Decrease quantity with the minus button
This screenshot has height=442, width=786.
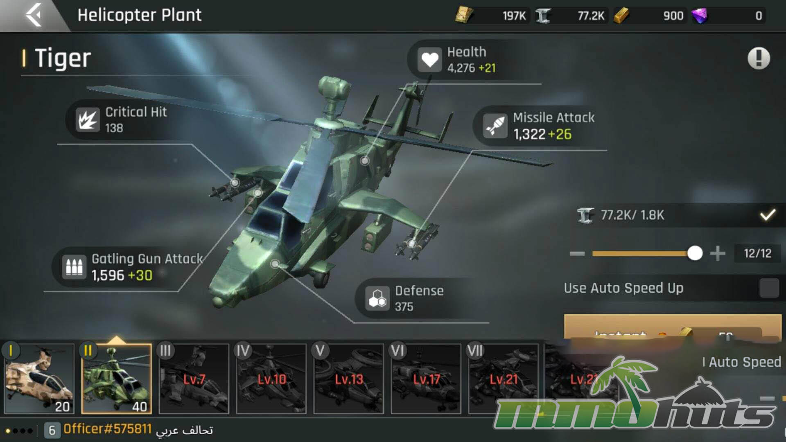coord(577,254)
